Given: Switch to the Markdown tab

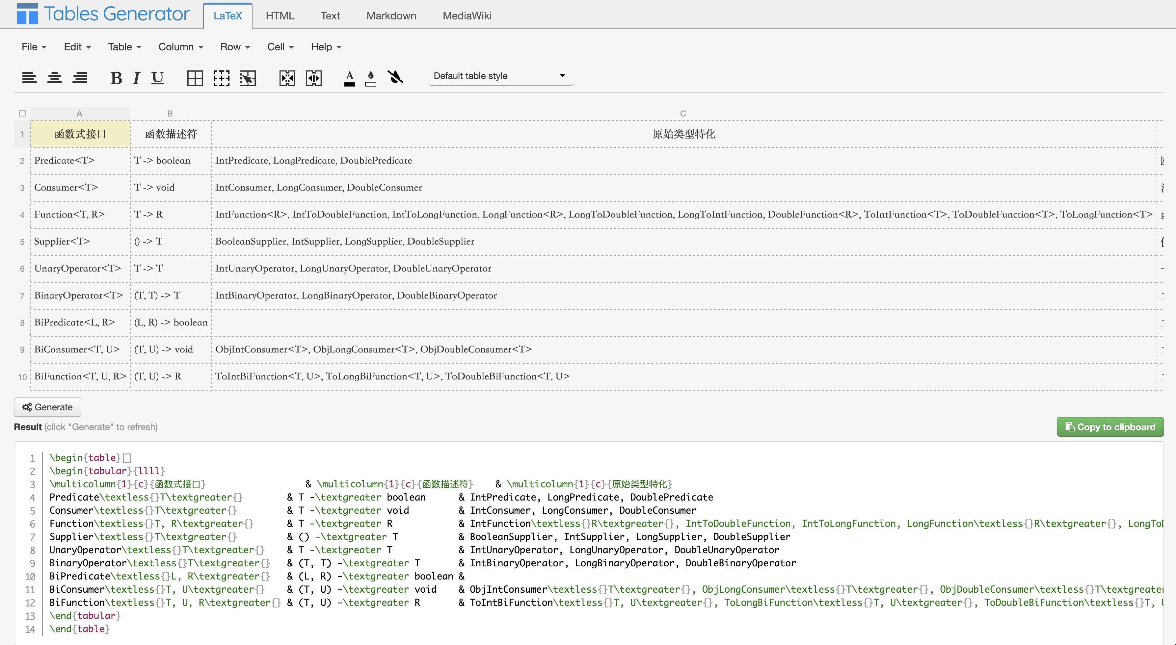Looking at the screenshot, I should coord(391,16).
